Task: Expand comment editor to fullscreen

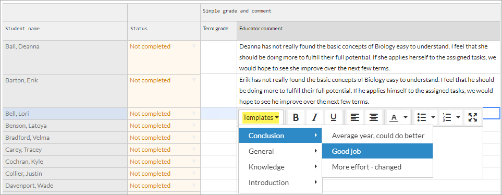Action: click(472, 117)
